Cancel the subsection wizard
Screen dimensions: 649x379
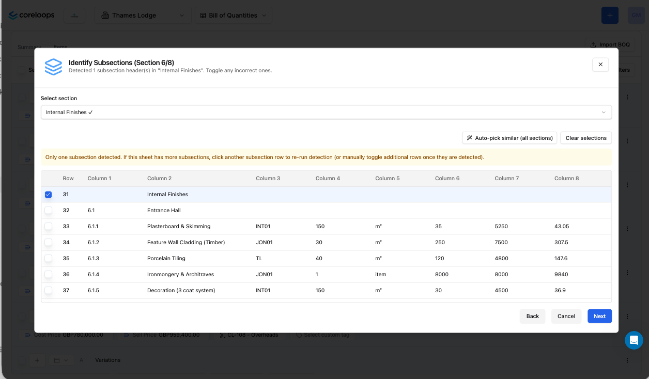(x=566, y=316)
